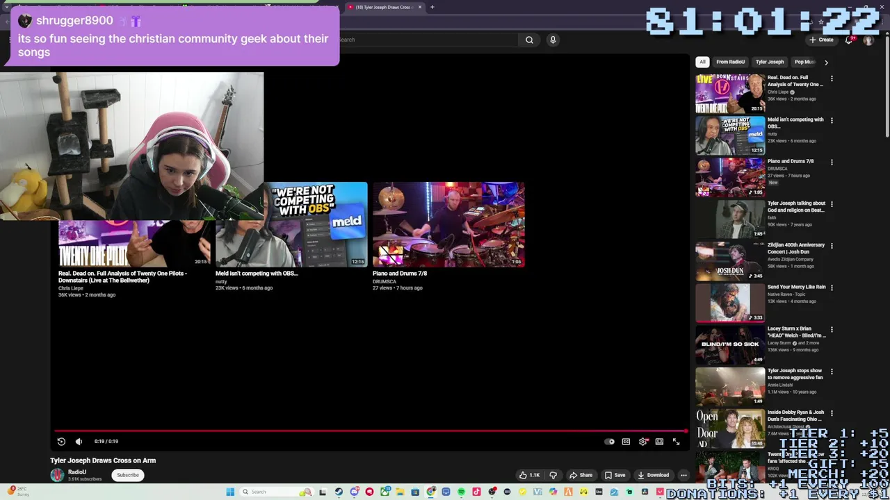Open the player settings gear
890x500 pixels.
pos(643,442)
